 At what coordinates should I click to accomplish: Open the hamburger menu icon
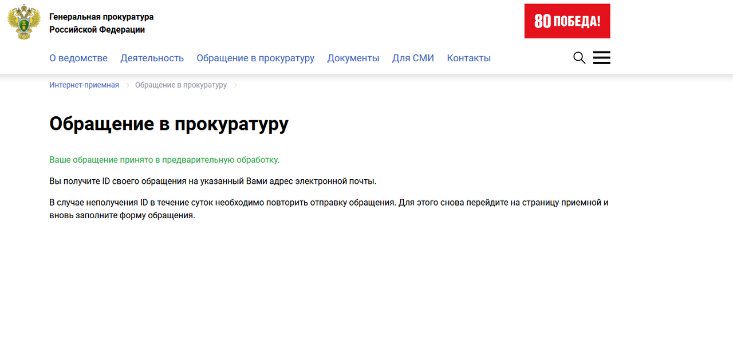pos(601,58)
